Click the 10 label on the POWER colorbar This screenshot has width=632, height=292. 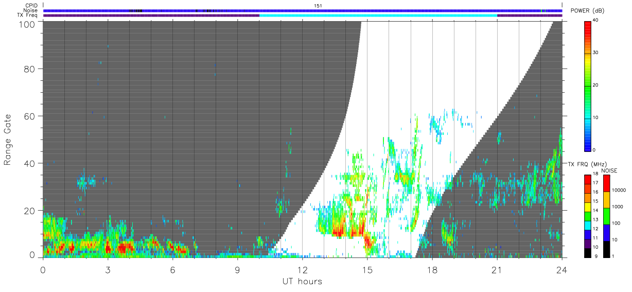coord(596,117)
